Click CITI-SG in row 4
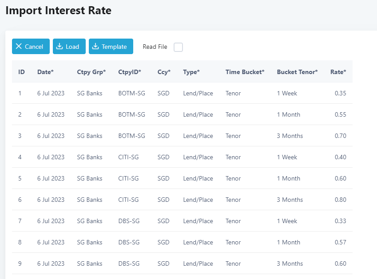The height and width of the screenshot is (279, 377). 128,157
